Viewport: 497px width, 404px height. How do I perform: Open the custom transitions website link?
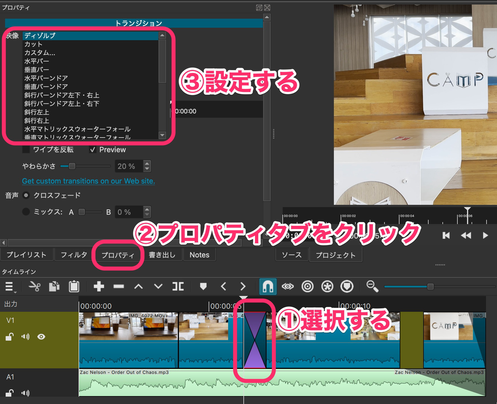pyautogui.click(x=88, y=181)
